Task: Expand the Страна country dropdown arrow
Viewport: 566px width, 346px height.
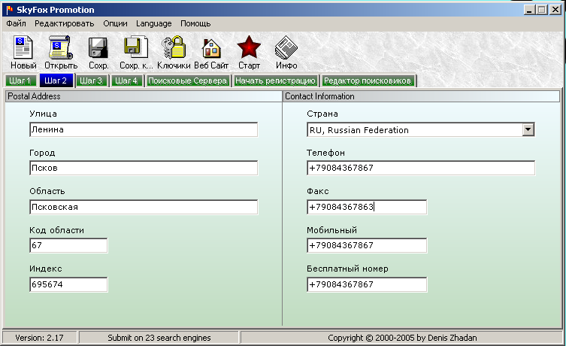Action: 528,129
